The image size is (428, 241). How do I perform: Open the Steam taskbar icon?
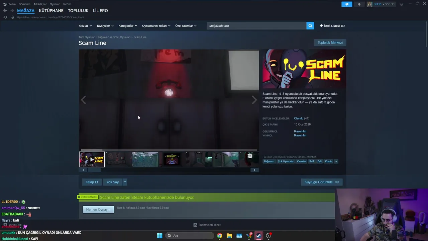[x=258, y=236]
